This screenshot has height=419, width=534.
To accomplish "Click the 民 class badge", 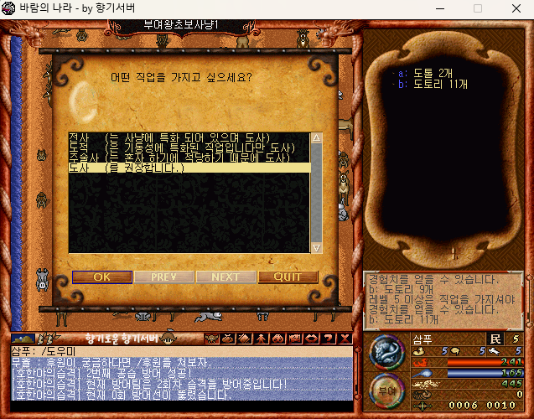I will pyautogui.click(x=495, y=339).
